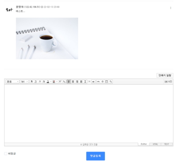Open find and replace tool
The width and height of the screenshot is (177, 163).
point(111,82)
